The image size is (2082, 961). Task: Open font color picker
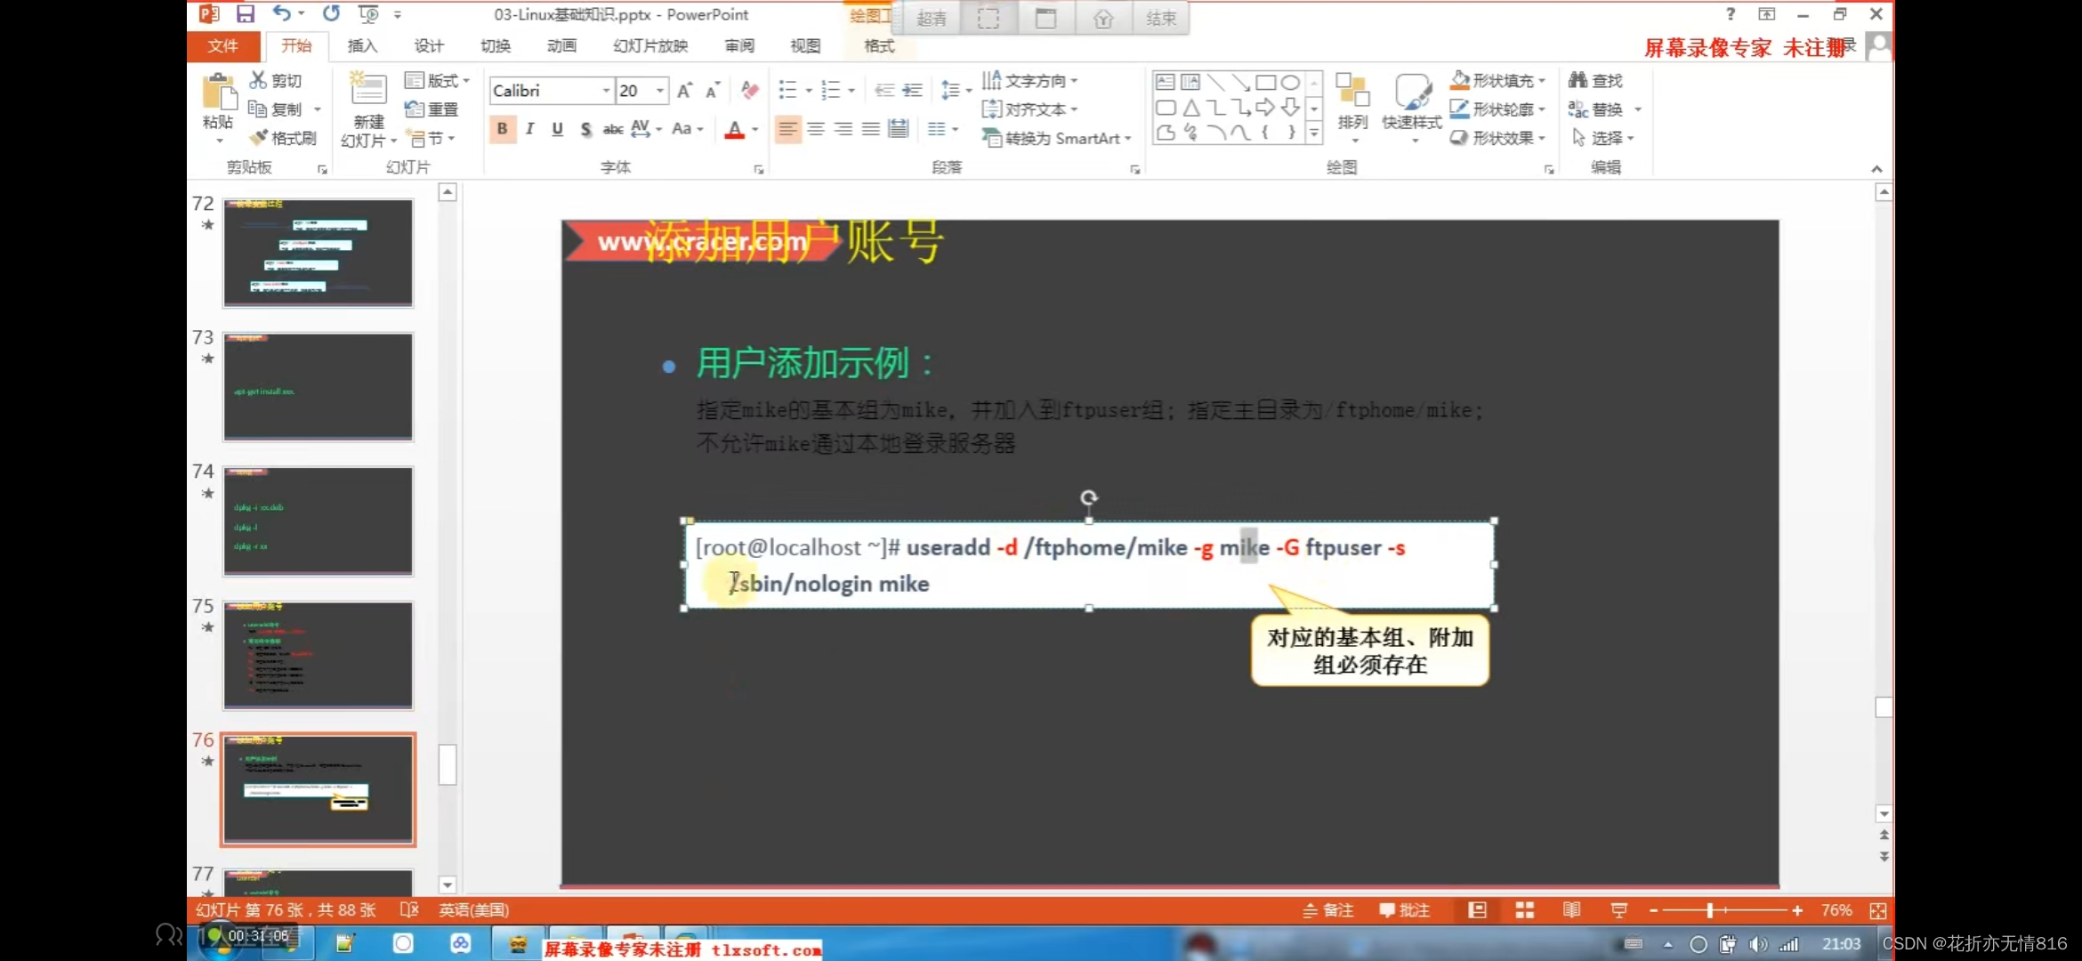755,129
